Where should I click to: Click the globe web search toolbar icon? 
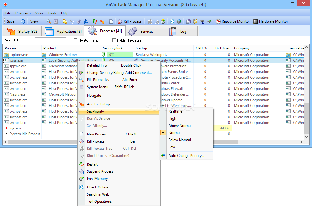179,21
